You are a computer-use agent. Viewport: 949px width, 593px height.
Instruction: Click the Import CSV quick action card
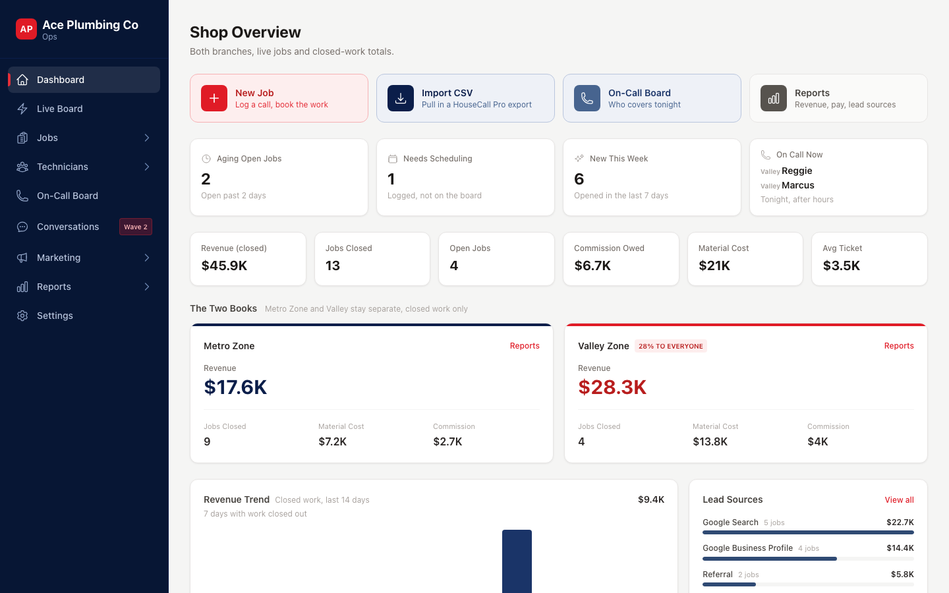(465, 98)
